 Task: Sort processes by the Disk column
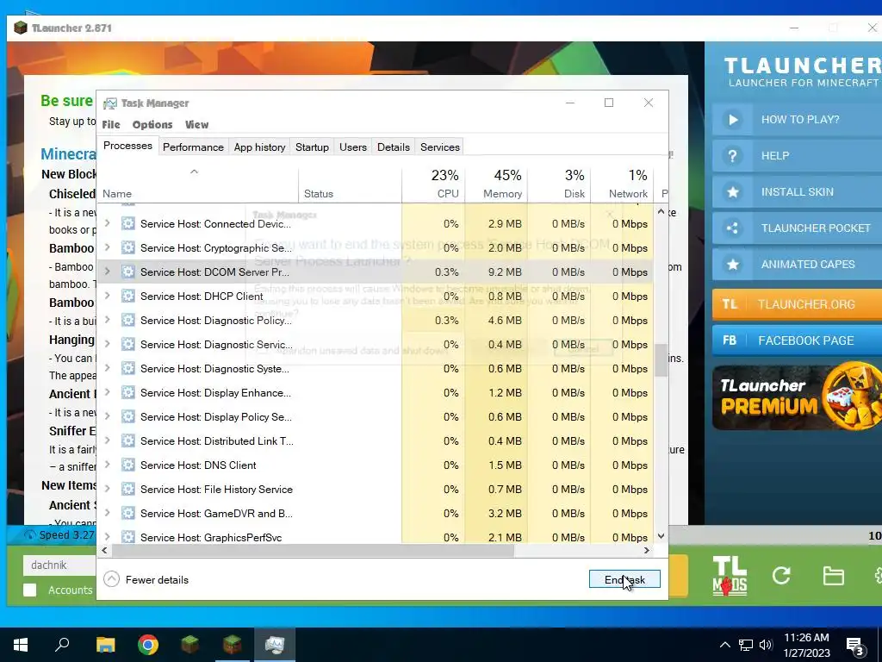pos(559,184)
